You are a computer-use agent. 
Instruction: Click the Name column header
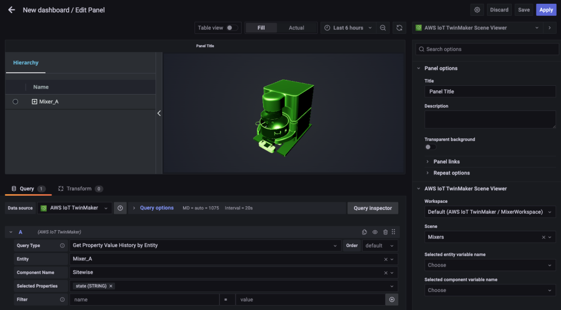pos(41,87)
